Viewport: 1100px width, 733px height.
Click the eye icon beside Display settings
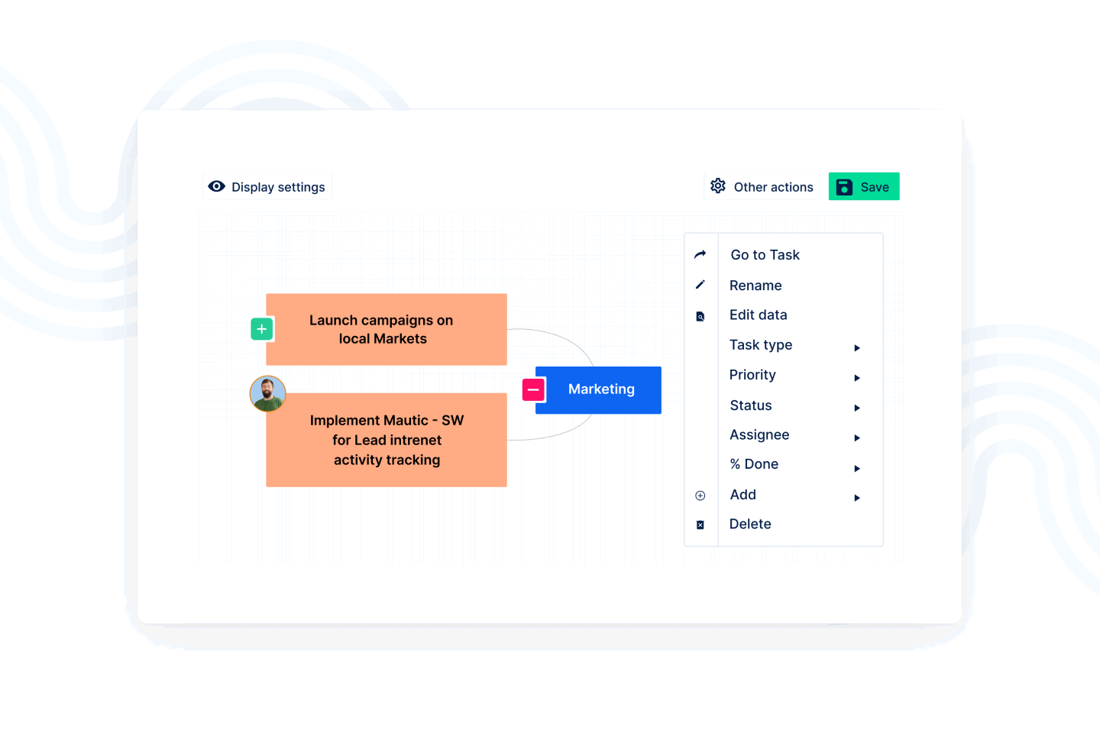point(217,186)
